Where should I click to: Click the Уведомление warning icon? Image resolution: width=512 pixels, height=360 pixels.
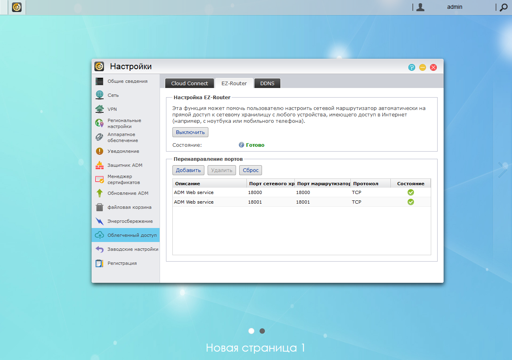(x=100, y=151)
